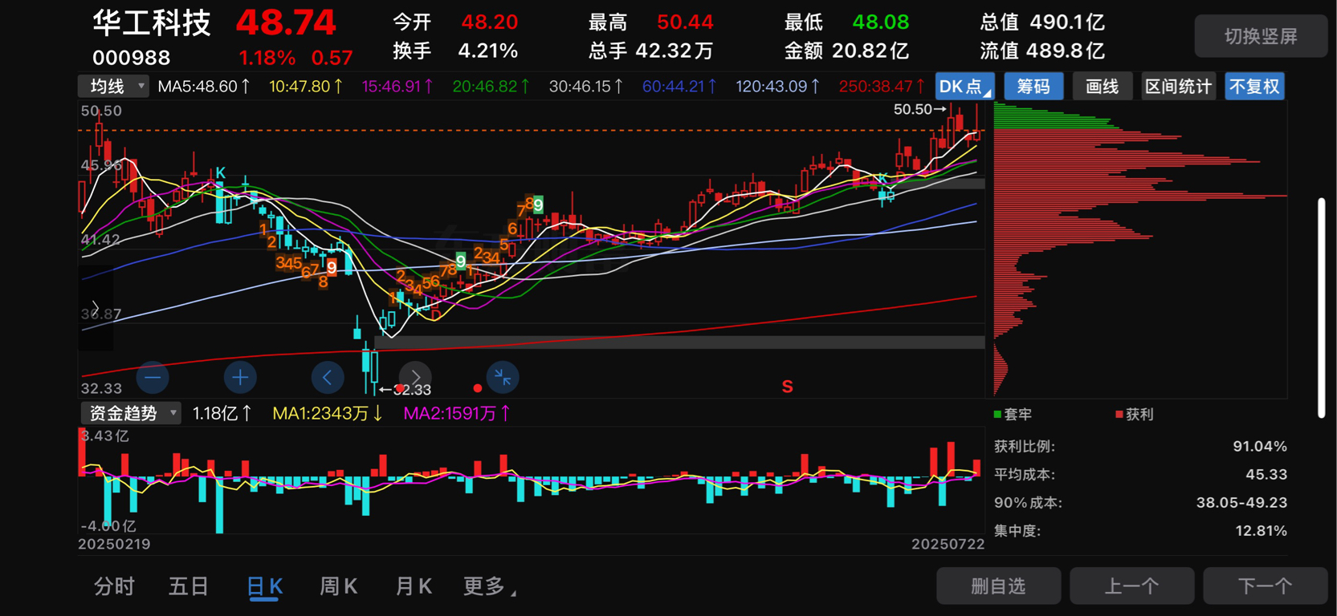Click 删自选 remove from watchlist
This screenshot has width=1337, height=616.
click(x=998, y=586)
